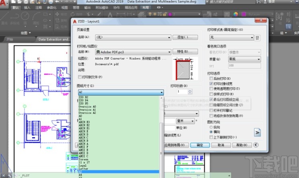
Task: Collapse dialog with the round arrow button
Action: 256,145
